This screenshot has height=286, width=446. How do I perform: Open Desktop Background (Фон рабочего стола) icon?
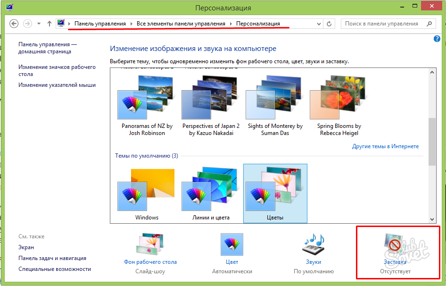point(150,246)
